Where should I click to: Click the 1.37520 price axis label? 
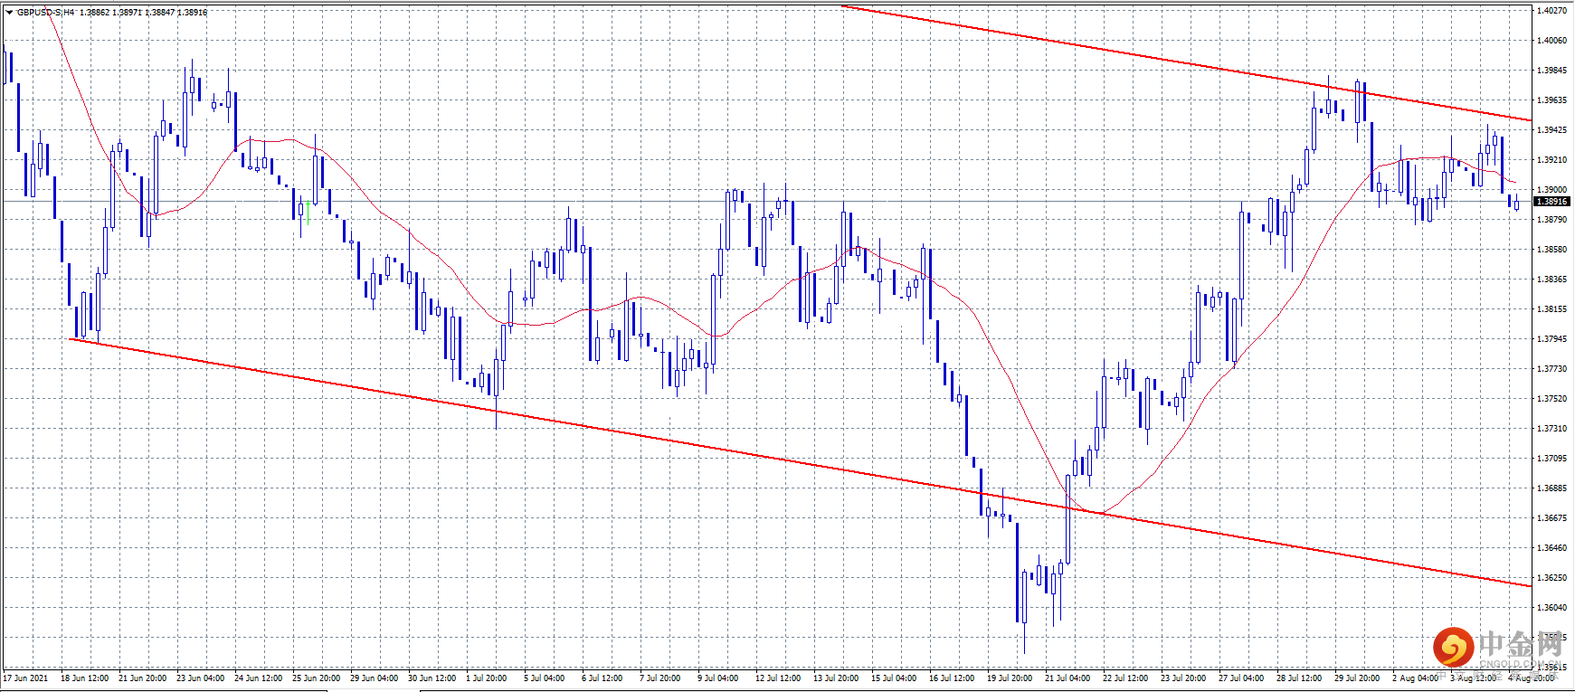(x=1551, y=399)
